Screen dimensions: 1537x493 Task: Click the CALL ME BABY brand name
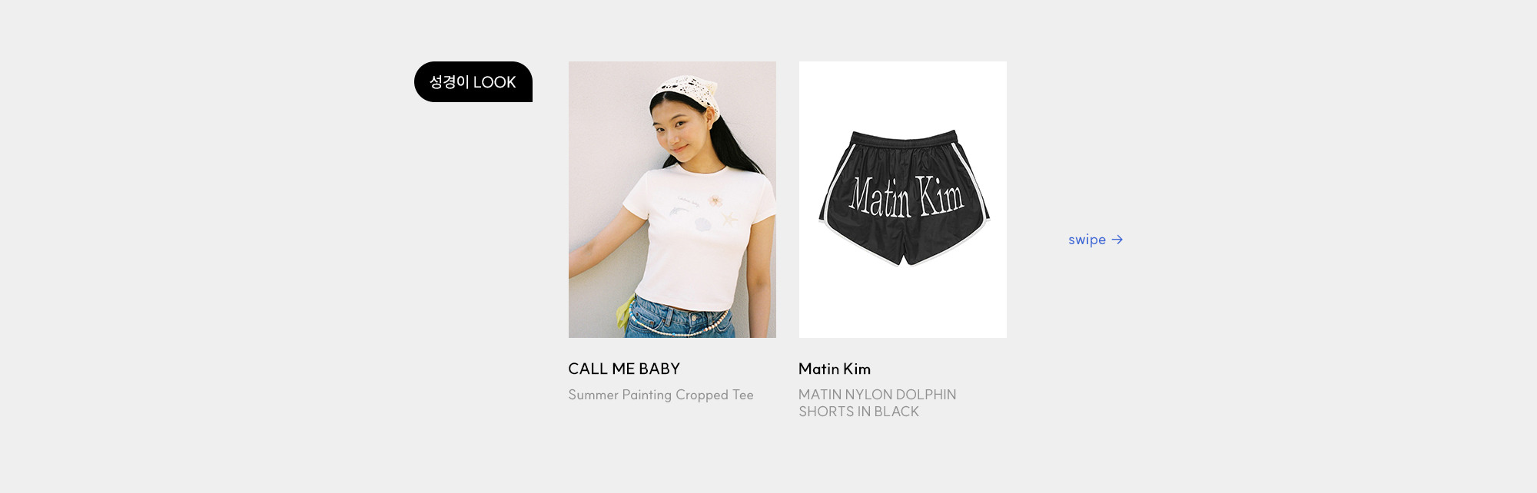point(624,369)
